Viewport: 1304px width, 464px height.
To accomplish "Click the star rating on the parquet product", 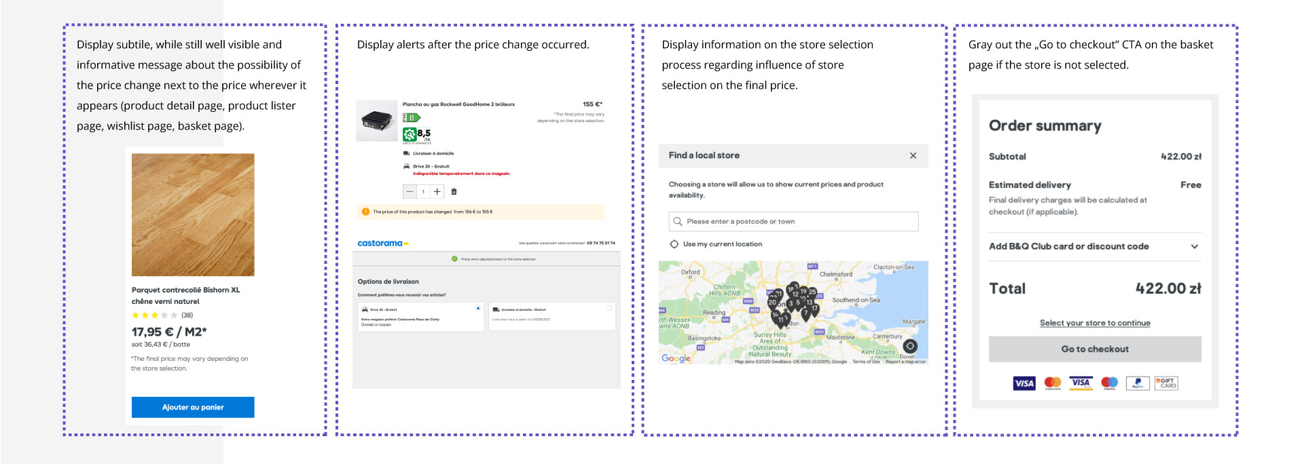I will point(155,315).
